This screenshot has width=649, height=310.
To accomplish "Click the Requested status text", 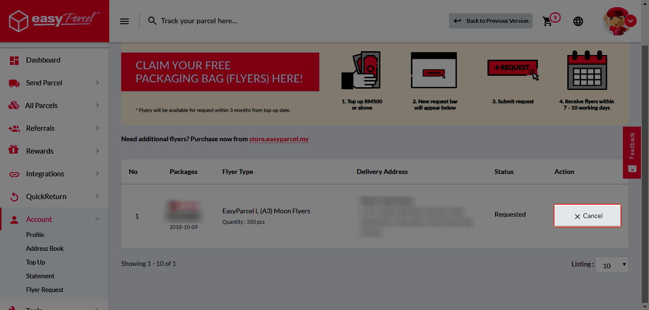I will click(510, 214).
